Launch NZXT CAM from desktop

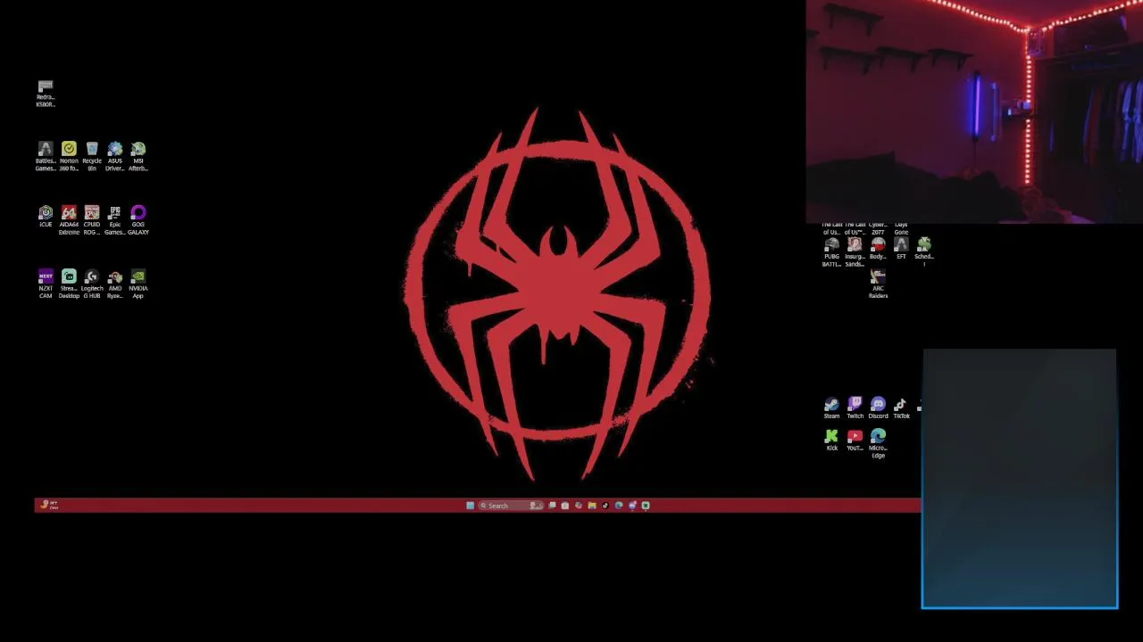pyautogui.click(x=46, y=284)
